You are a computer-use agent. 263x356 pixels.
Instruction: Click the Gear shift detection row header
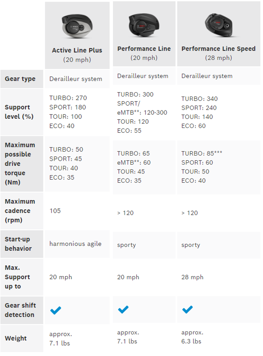click(x=20, y=310)
